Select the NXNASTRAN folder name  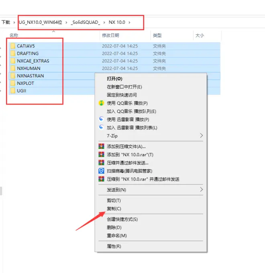pyautogui.click(x=30, y=76)
